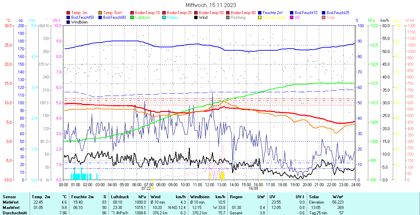Click the cyan Regen legend square
The width and height of the screenshot is (420, 215).
click(x=164, y=17)
